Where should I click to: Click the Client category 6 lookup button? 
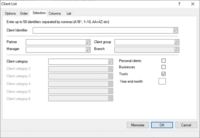click(x=111, y=98)
